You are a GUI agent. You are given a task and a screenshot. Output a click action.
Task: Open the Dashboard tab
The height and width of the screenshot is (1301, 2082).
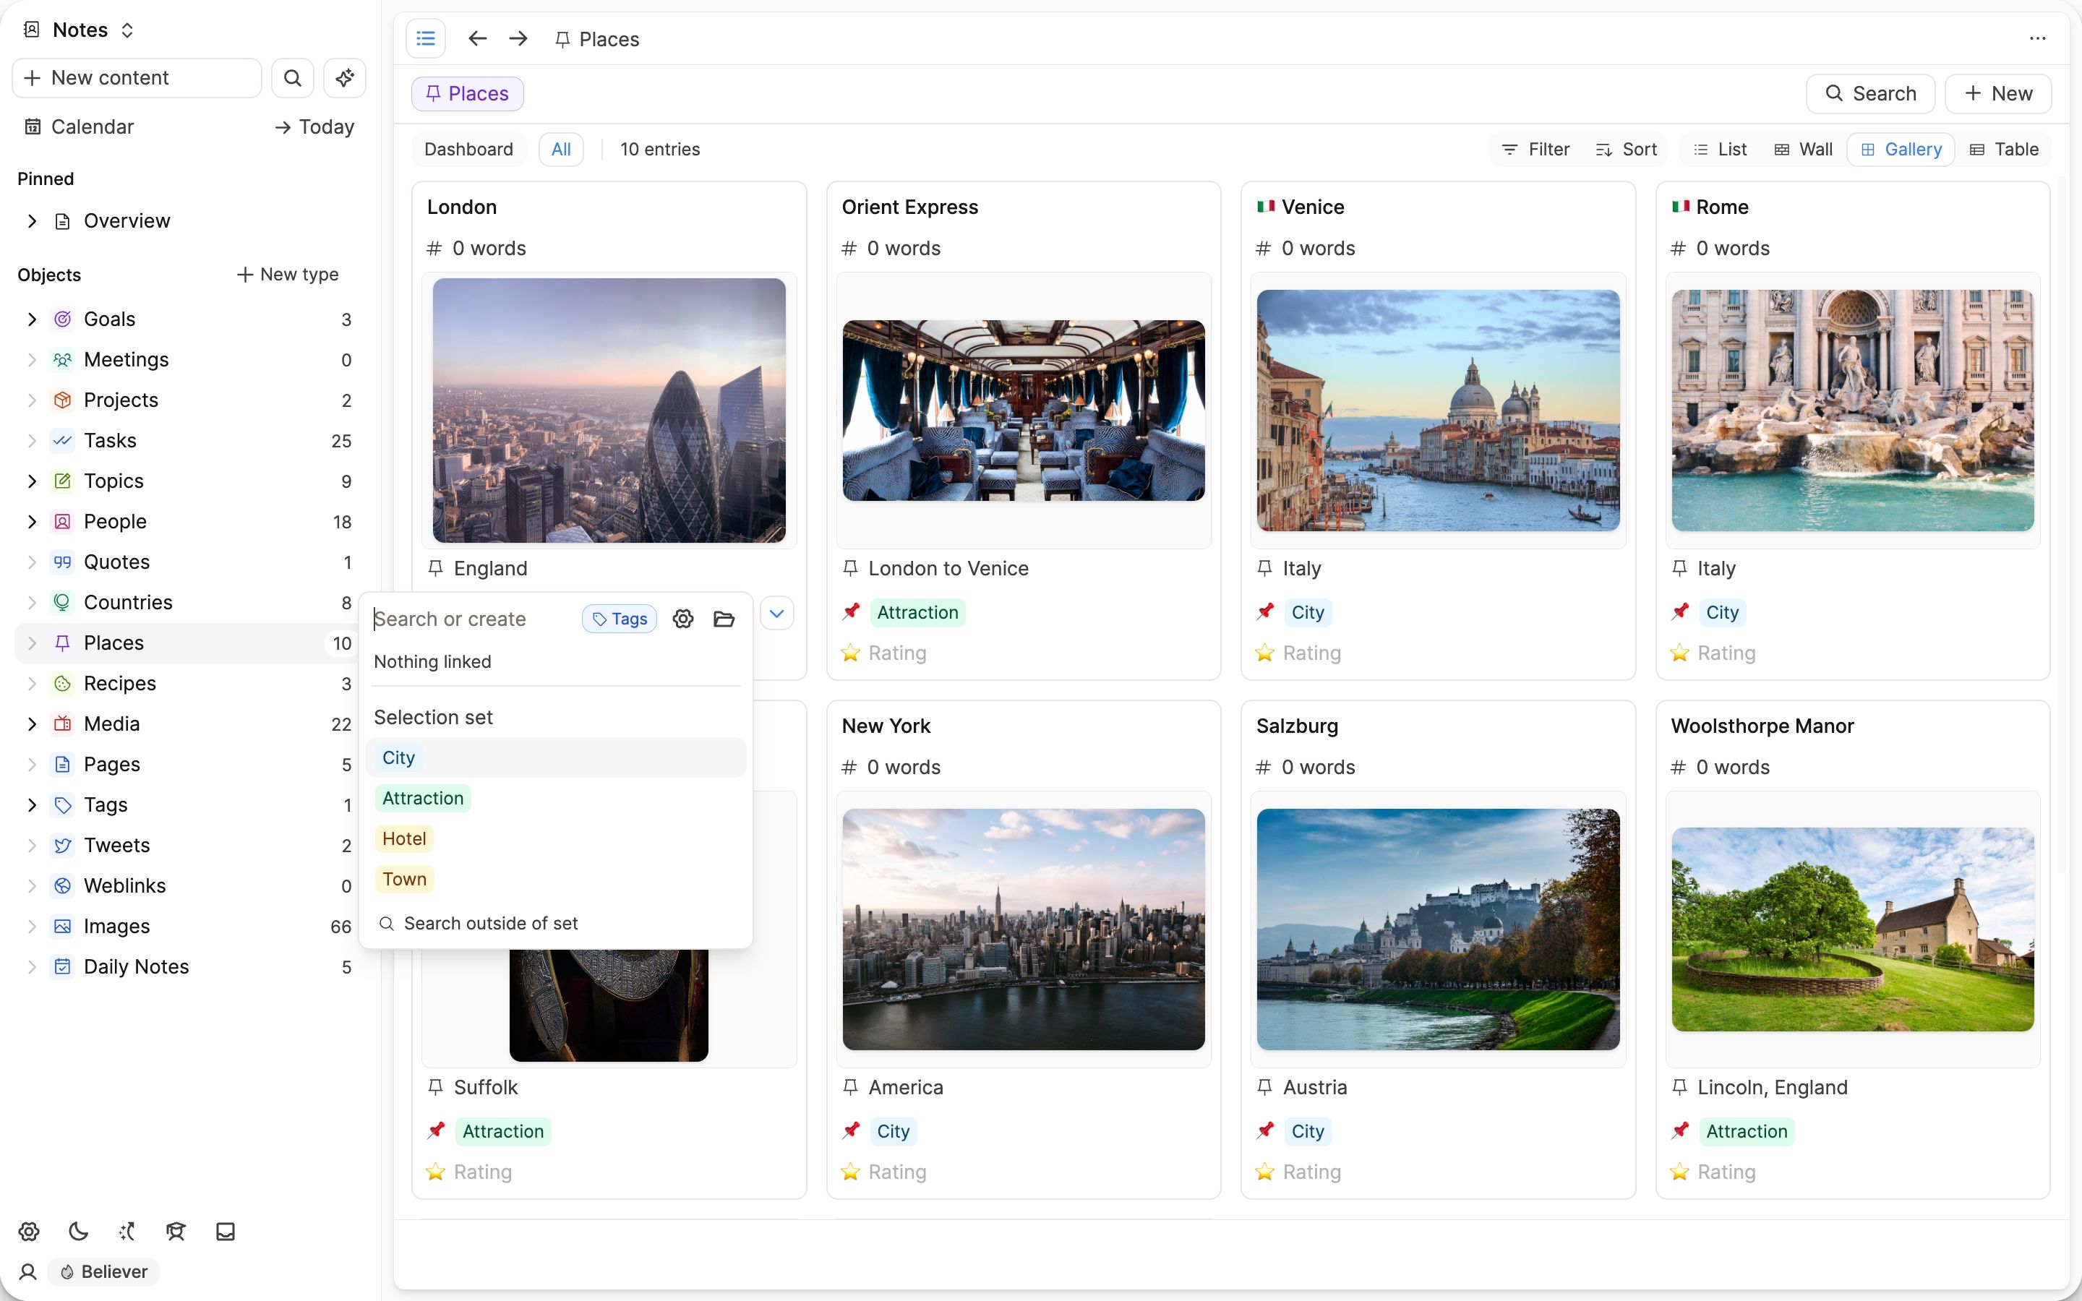[x=468, y=150]
